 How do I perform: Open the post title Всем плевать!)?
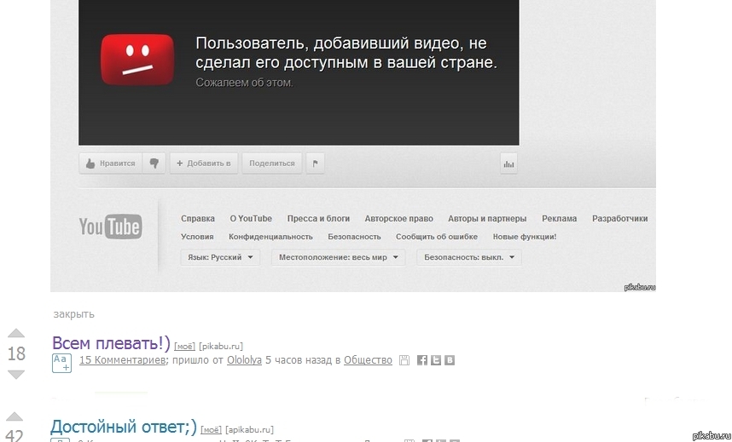(x=111, y=343)
